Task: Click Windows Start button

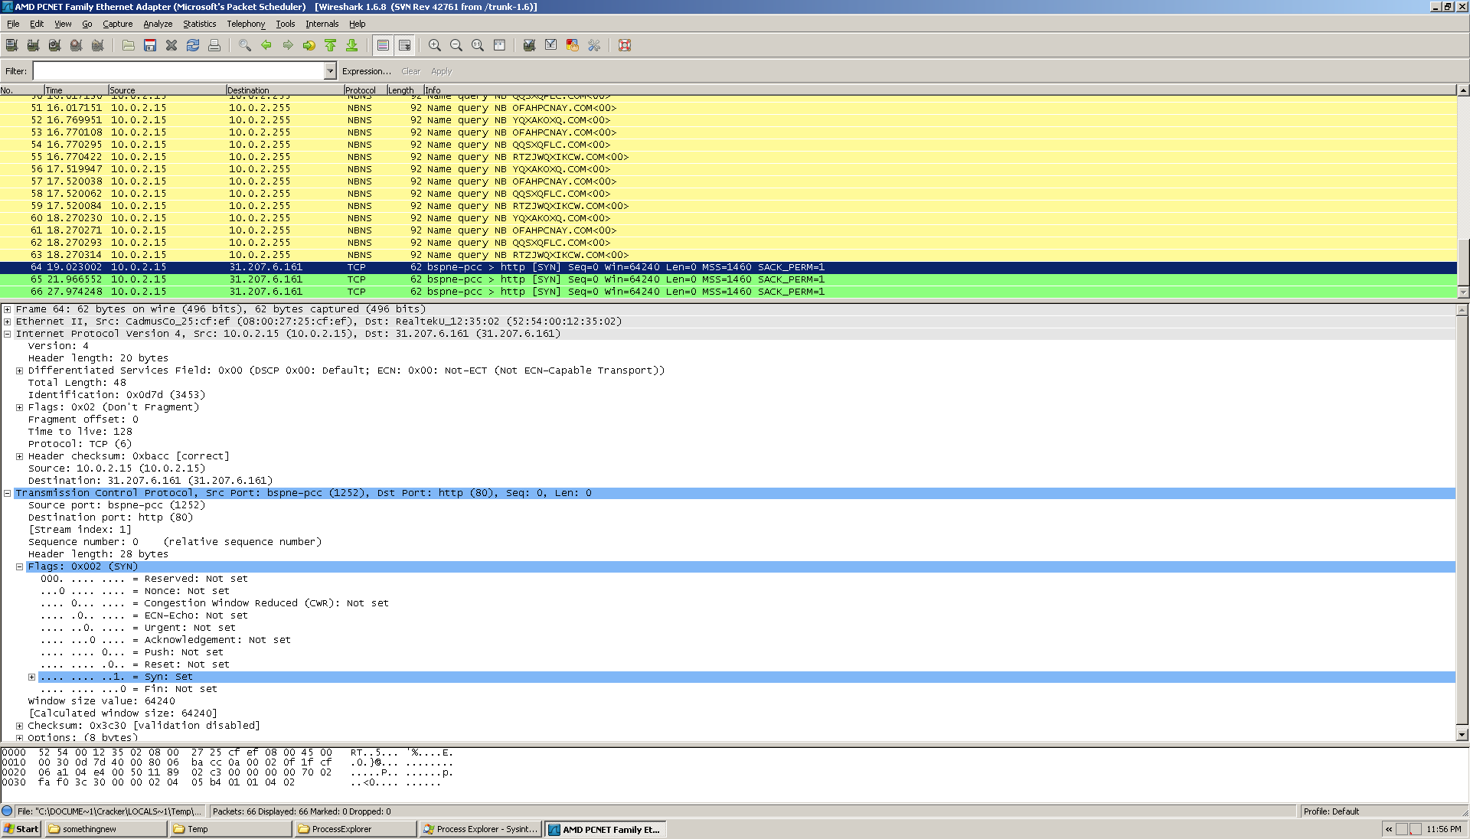Action: point(21,829)
